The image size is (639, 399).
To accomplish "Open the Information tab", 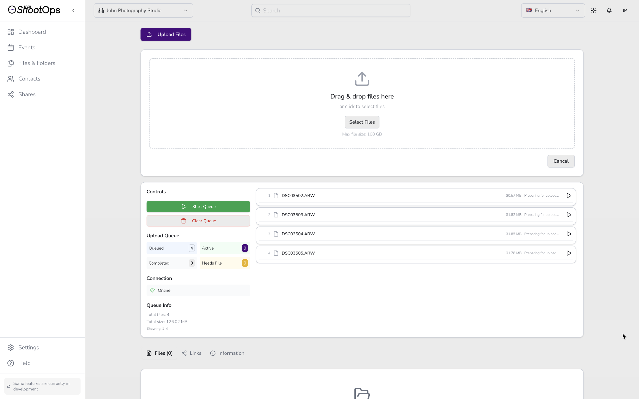I will point(227,353).
